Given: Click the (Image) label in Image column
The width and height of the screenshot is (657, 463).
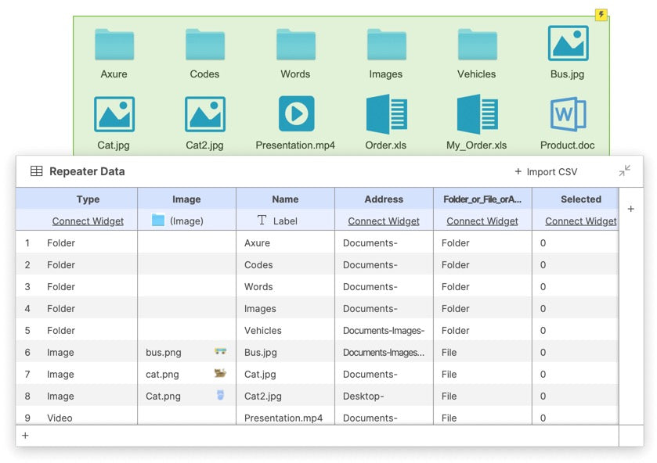Looking at the screenshot, I should tap(186, 221).
